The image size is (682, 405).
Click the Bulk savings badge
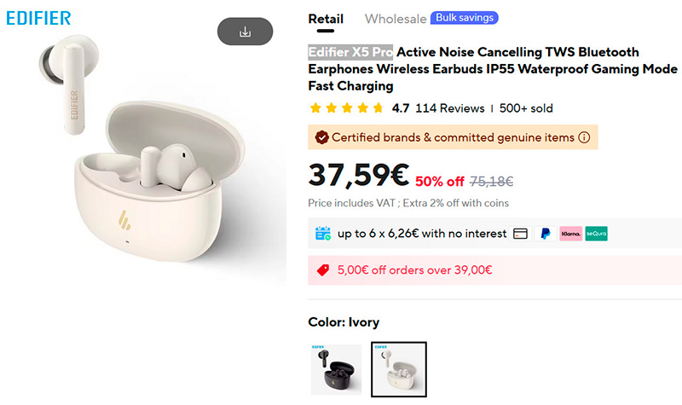(465, 18)
